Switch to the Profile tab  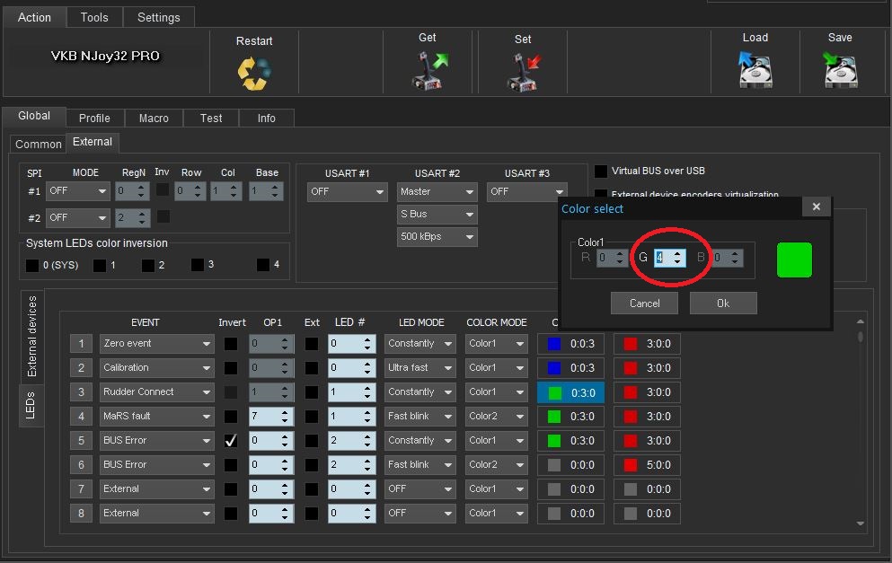click(x=94, y=118)
